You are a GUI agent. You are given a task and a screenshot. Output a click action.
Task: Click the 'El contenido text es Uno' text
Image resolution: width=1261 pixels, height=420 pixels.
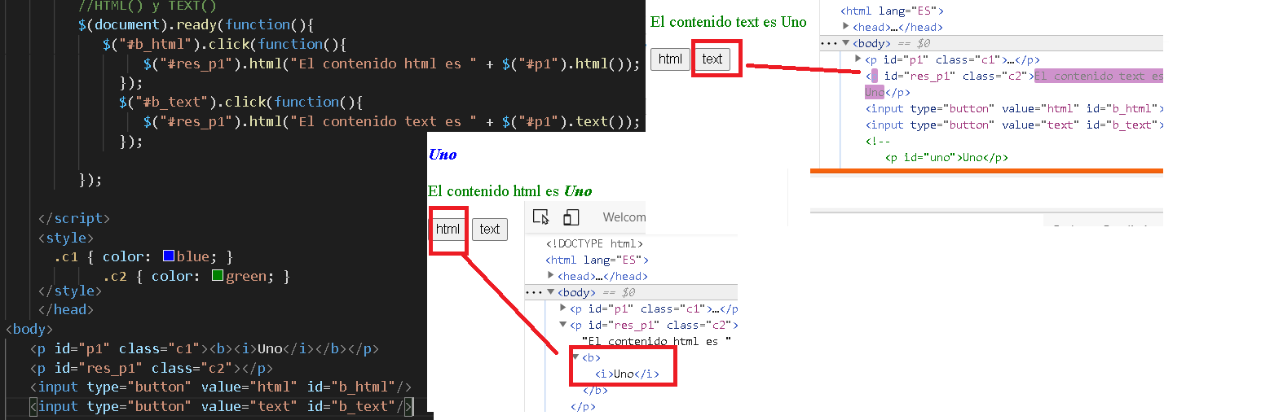click(728, 22)
